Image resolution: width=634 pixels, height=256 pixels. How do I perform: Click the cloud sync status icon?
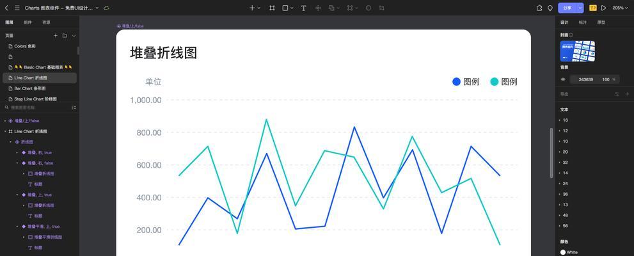click(x=106, y=8)
